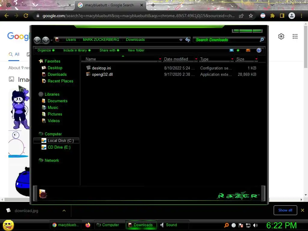Click Libraries in the navigation pane

point(52,94)
